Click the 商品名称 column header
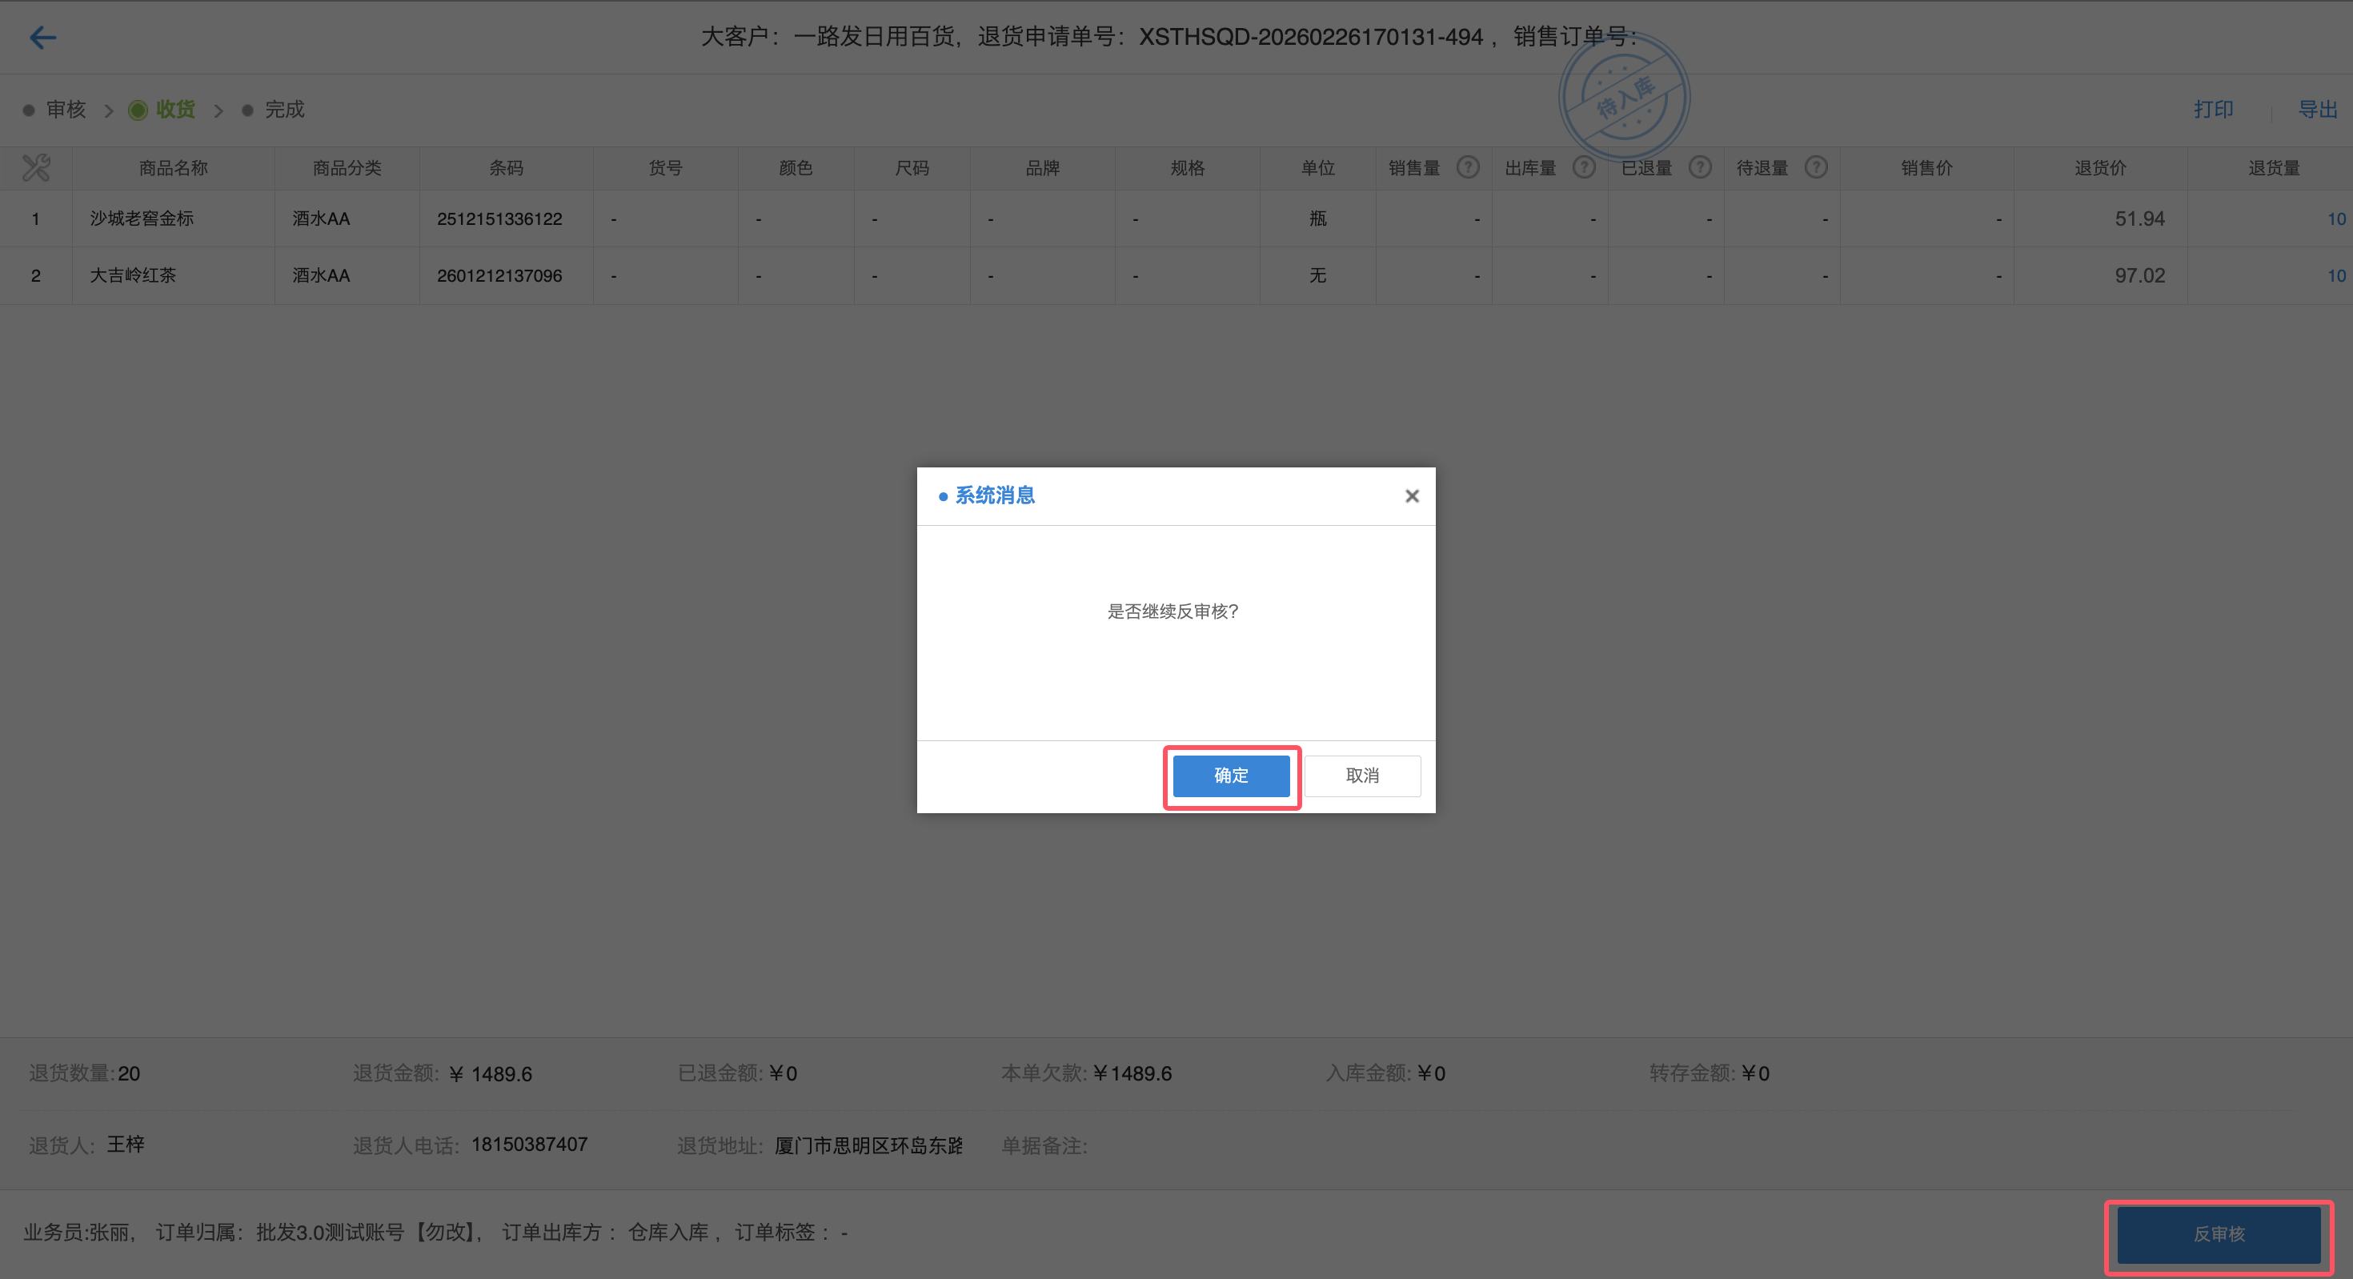Viewport: 2353px width, 1279px height. pyautogui.click(x=174, y=168)
